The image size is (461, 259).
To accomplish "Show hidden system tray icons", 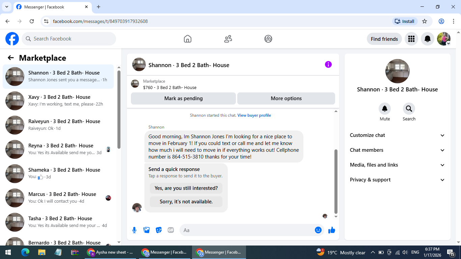I will click(x=373, y=252).
